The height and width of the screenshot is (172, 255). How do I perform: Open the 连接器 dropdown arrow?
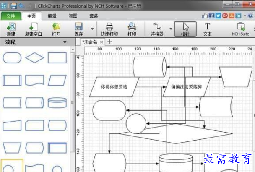click(x=171, y=29)
